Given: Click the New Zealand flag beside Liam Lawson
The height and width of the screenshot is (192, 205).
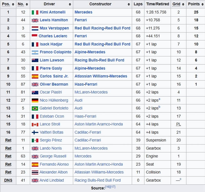Looking at the screenshot, I should (35, 60).
